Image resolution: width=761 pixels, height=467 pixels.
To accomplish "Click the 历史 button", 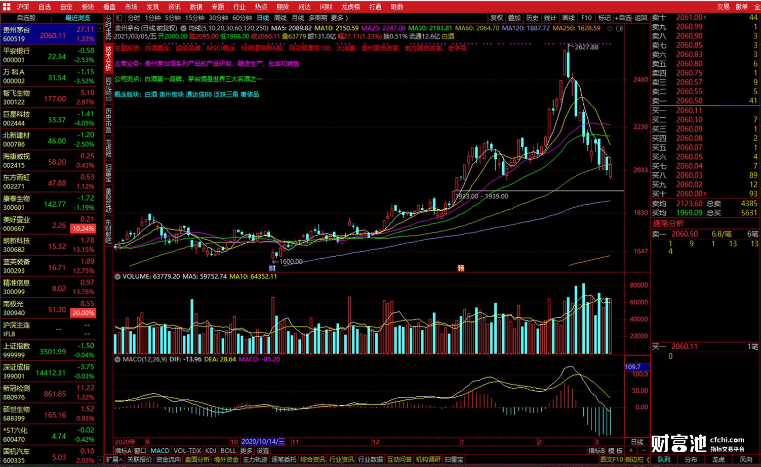I will [x=532, y=18].
